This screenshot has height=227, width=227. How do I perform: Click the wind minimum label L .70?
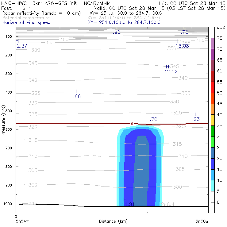point(153,117)
